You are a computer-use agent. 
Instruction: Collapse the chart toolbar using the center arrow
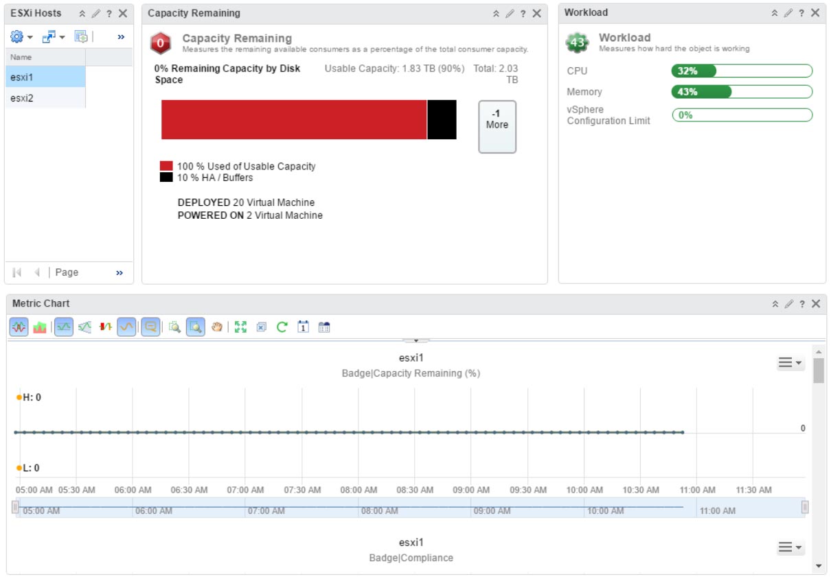(x=416, y=340)
